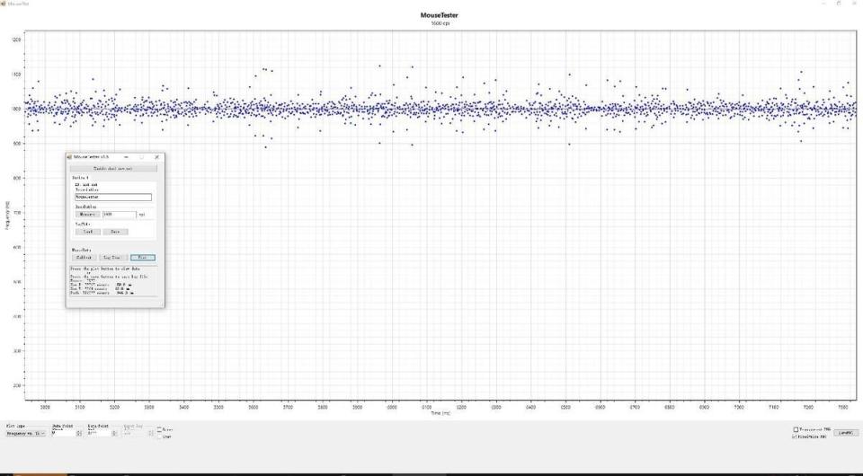Image resolution: width=863 pixels, height=476 pixels.
Task: Click the SavePNG button
Action: point(846,433)
